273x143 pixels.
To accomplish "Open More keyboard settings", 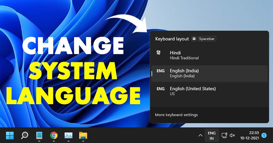I will click(176, 115).
